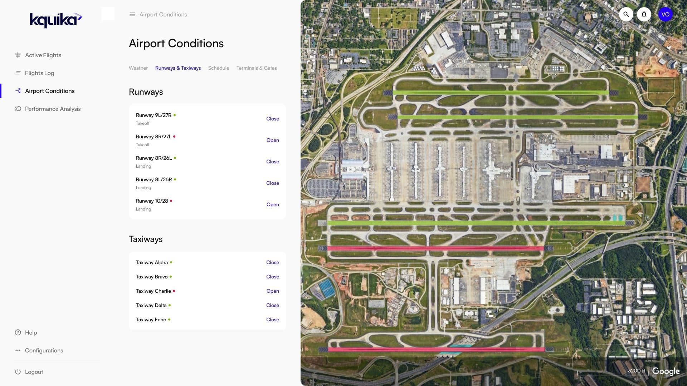Switch to the Weather tab
This screenshot has height=386, width=687.
click(138, 68)
